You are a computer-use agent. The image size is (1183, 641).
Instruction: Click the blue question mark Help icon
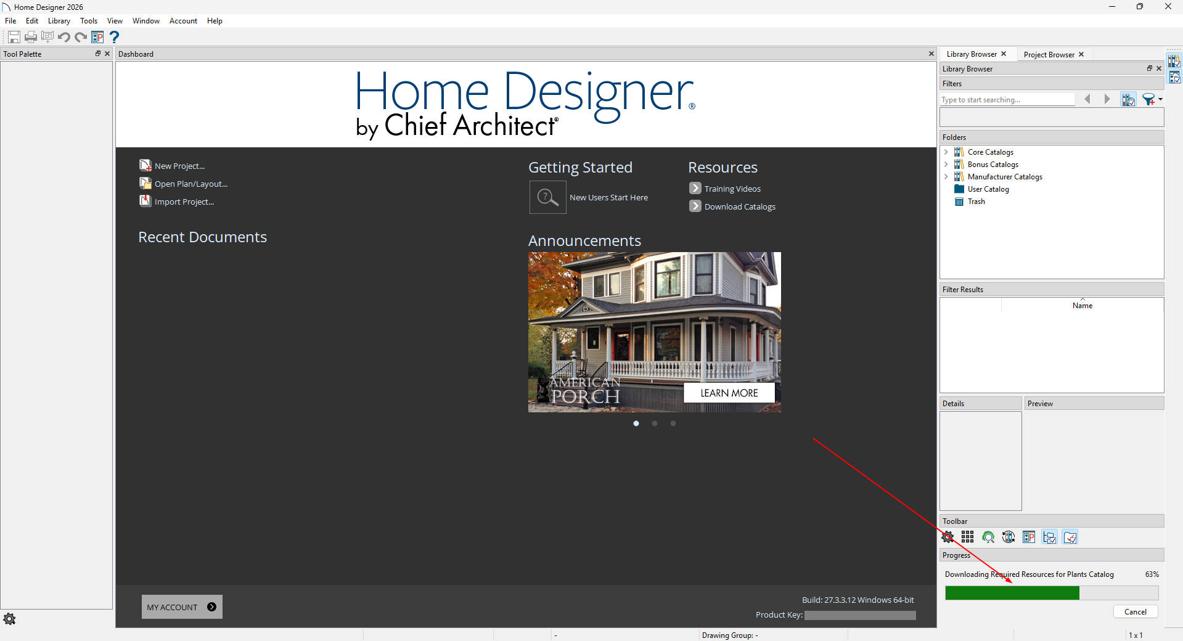[114, 37]
